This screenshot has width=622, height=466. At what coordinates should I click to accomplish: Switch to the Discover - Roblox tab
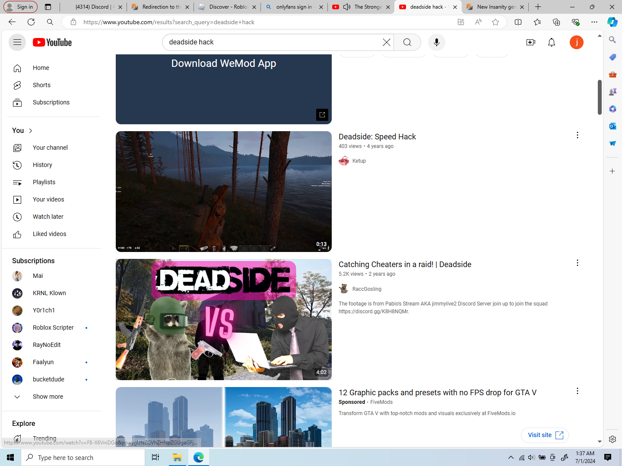[x=226, y=7]
